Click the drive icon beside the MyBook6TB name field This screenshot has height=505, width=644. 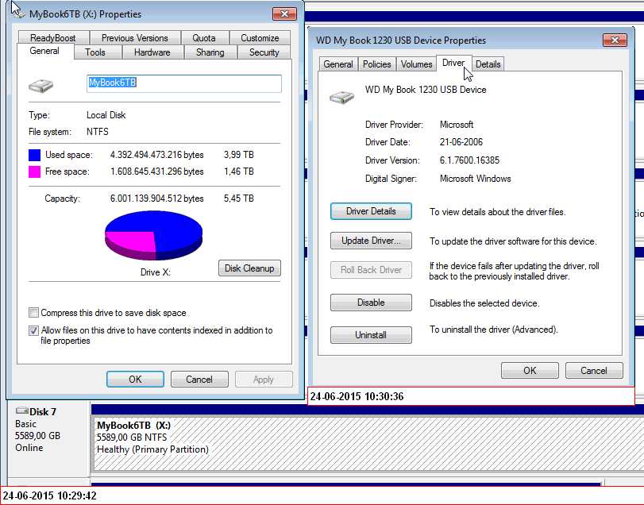[x=40, y=86]
